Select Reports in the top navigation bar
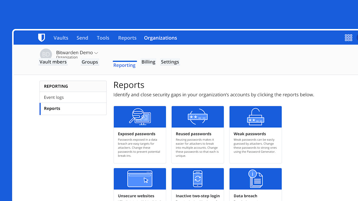 [x=127, y=38]
